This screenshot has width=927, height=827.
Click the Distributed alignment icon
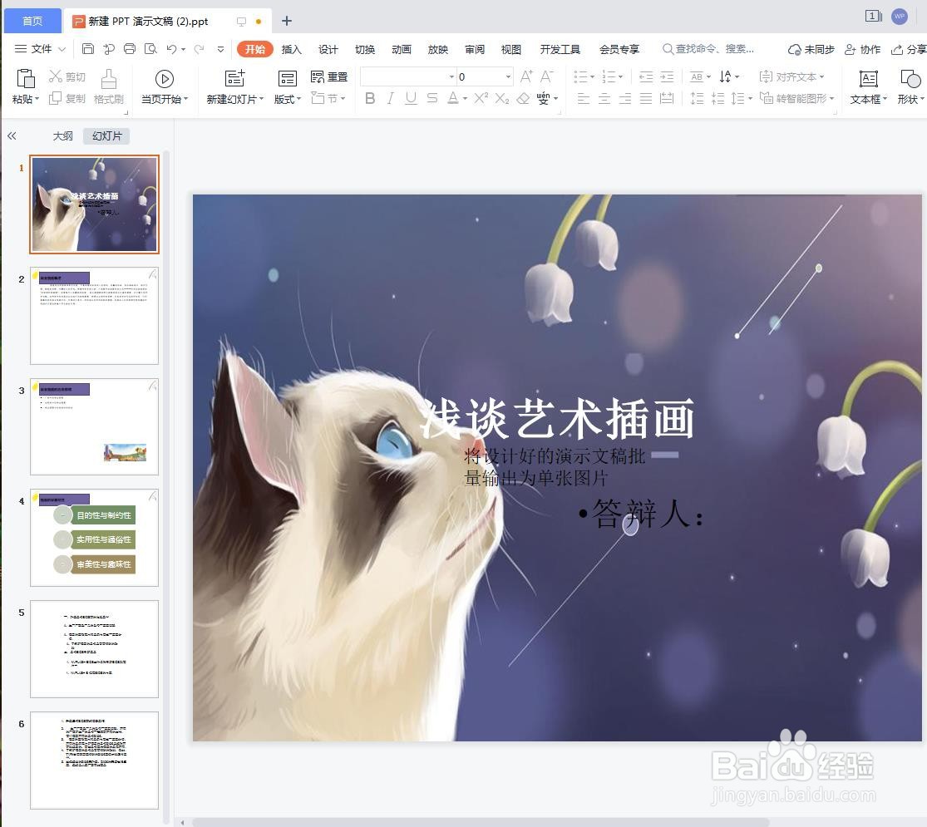pyautogui.click(x=667, y=98)
